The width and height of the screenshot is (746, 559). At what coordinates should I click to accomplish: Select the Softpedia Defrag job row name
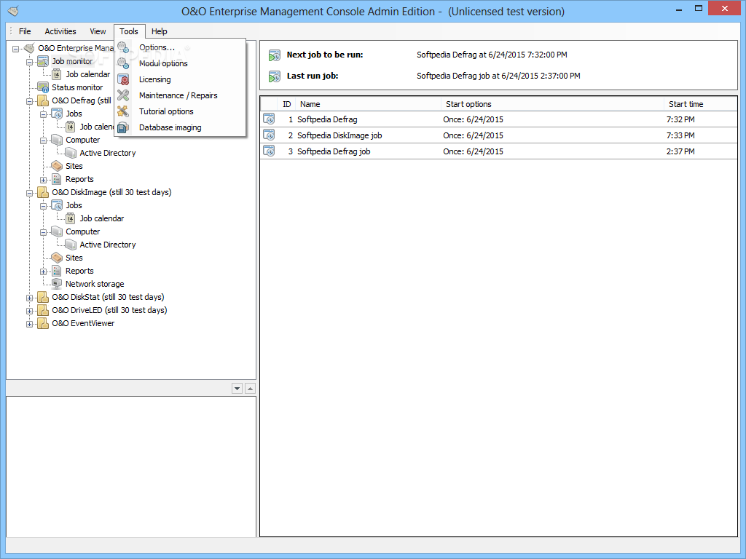point(334,151)
